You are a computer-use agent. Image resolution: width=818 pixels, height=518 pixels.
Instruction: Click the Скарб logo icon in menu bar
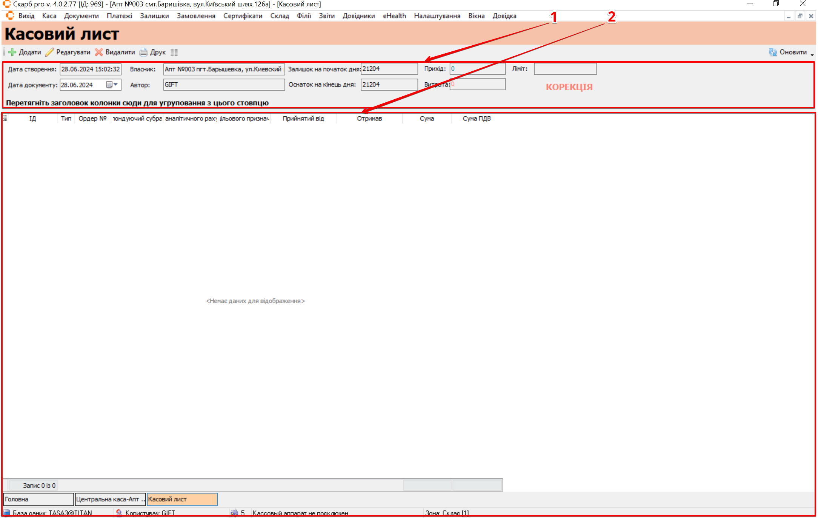pyautogui.click(x=10, y=15)
